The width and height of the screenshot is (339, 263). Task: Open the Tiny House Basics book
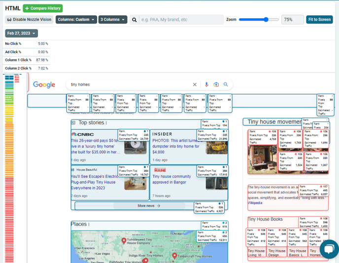pos(298,253)
